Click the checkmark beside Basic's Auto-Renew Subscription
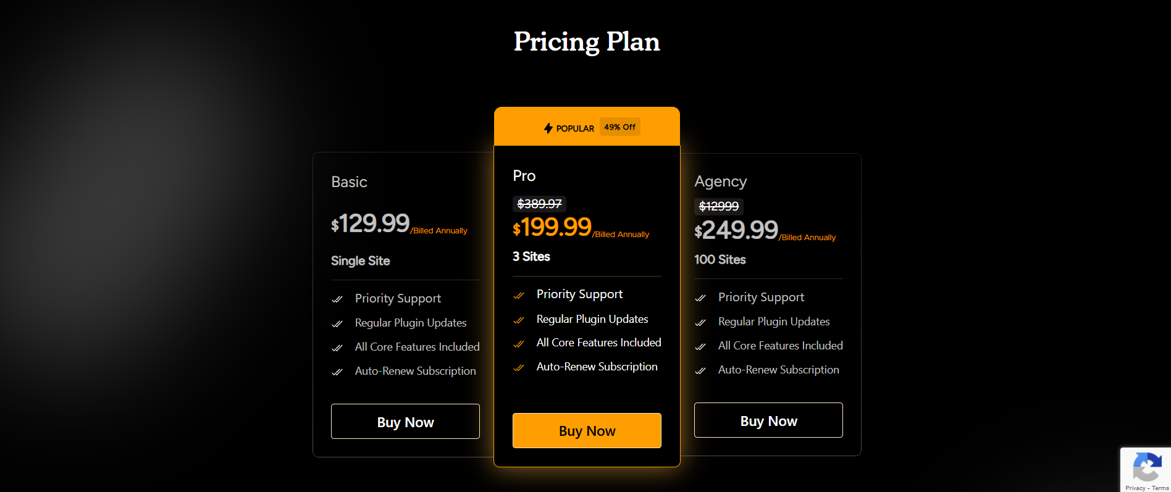 337,372
